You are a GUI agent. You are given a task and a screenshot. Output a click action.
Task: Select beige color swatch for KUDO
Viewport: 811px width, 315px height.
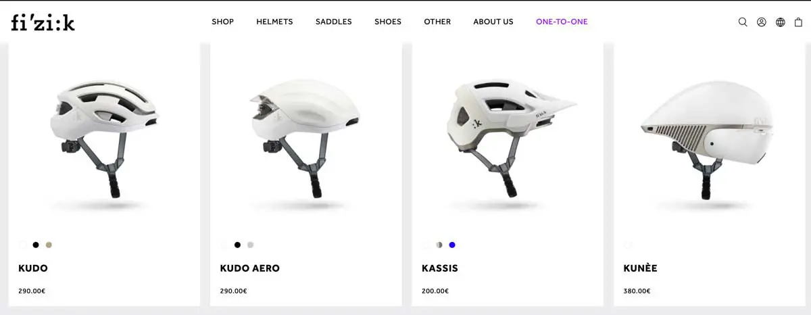tap(49, 245)
